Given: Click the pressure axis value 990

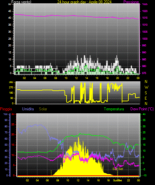Looking at the screenshot, I should tap(144, 52).
